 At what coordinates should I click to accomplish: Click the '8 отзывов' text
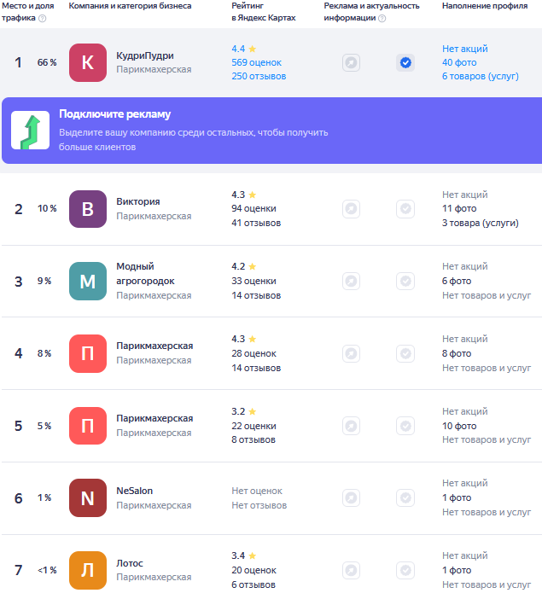click(254, 440)
